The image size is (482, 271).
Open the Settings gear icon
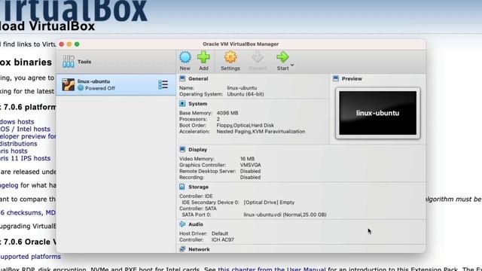230,57
